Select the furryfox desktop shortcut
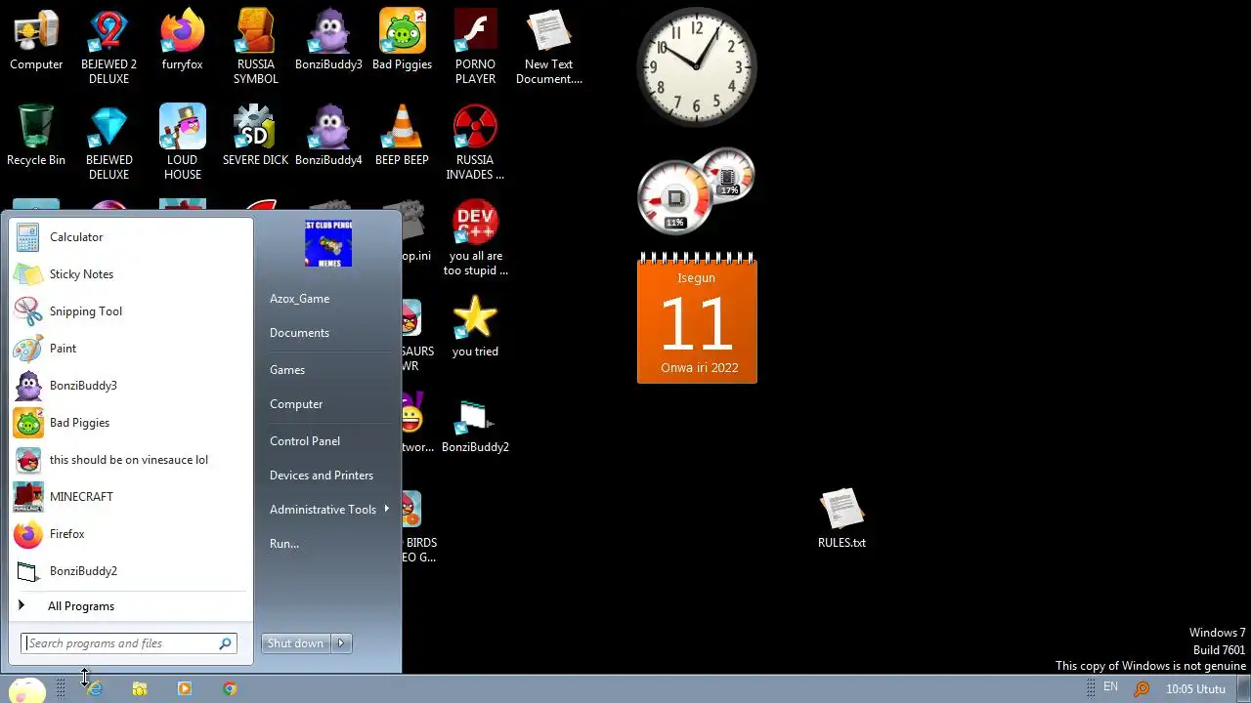The width and height of the screenshot is (1251, 703). [182, 41]
